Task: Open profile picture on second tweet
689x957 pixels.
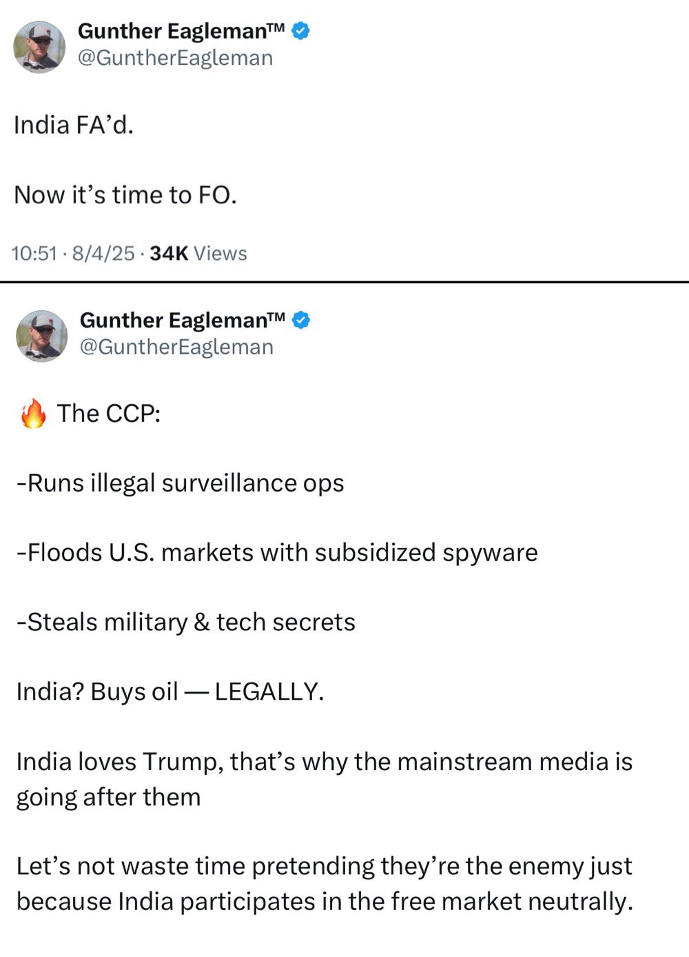Action: pos(42,336)
